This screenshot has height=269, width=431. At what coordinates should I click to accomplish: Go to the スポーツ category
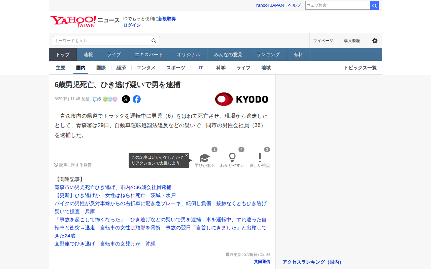[x=176, y=68]
